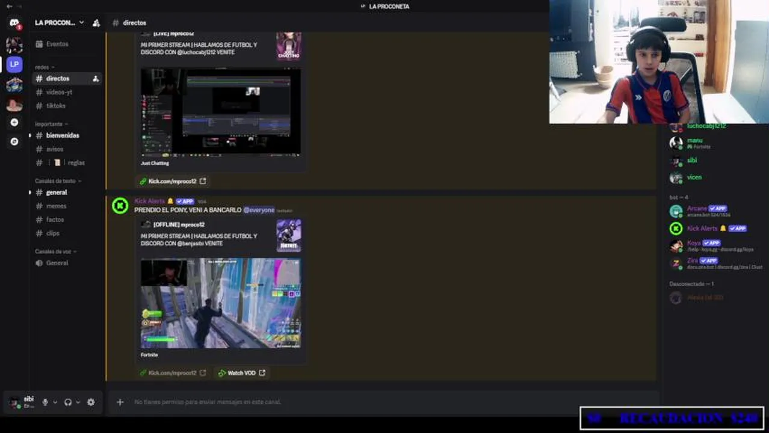This screenshot has width=769, height=433.
Task: Add a server with plus icon
Action: tap(14, 122)
